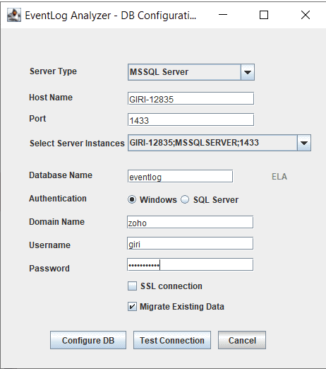
Task: Maximize the DB Configuration window
Action: (264, 15)
